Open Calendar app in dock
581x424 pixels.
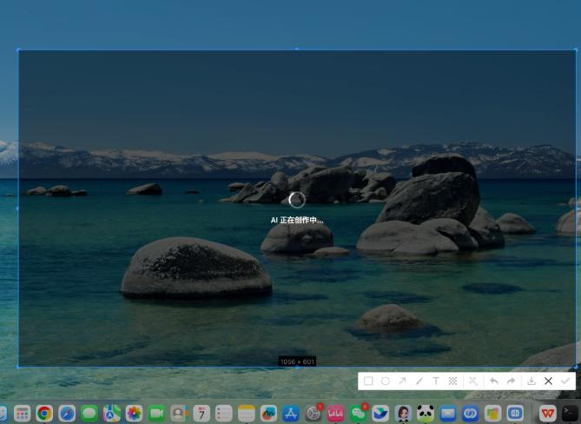click(201, 414)
